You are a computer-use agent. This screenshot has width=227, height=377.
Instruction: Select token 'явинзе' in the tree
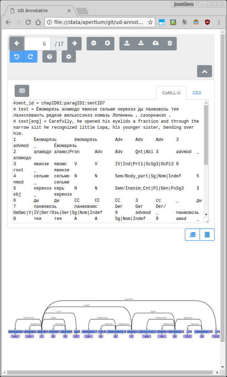pos(42,332)
